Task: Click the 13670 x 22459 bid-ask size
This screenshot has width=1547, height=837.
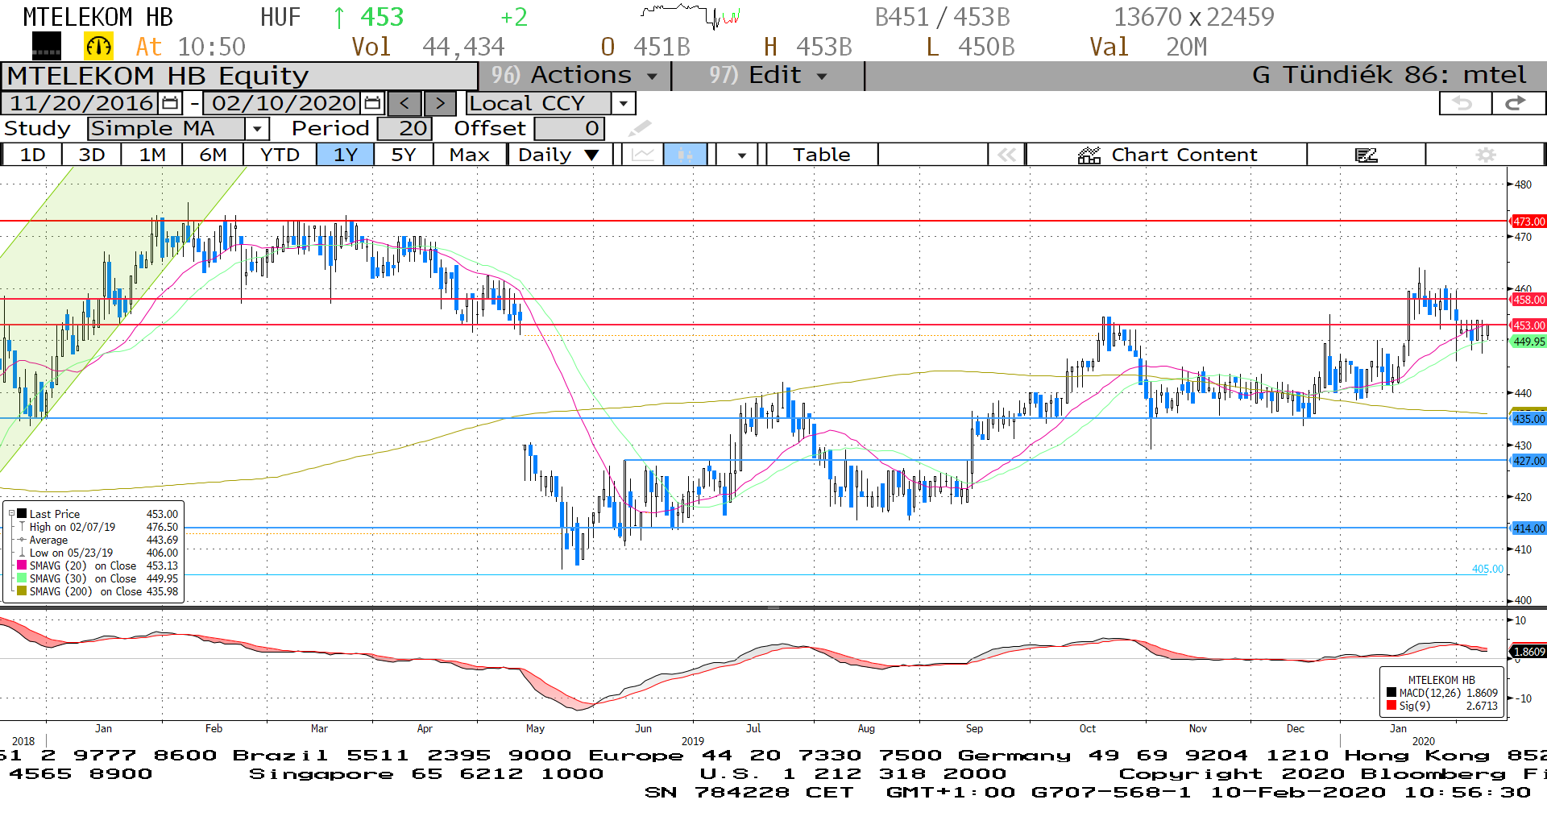Action: pos(1194,17)
